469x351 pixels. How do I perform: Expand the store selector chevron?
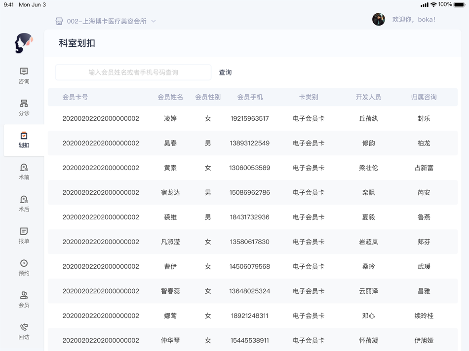154,21
